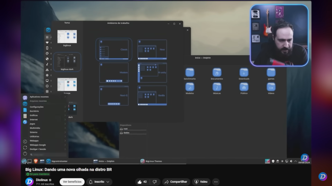Expand Aplicativos recentes in app menu
332x186 pixels.
[48, 97]
